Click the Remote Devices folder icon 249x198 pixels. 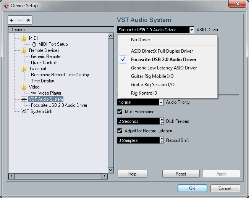(x=24, y=50)
